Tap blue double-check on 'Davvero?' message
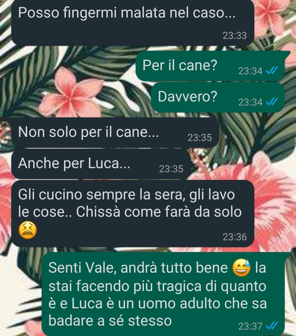This screenshot has width=296, height=336. [x=272, y=102]
